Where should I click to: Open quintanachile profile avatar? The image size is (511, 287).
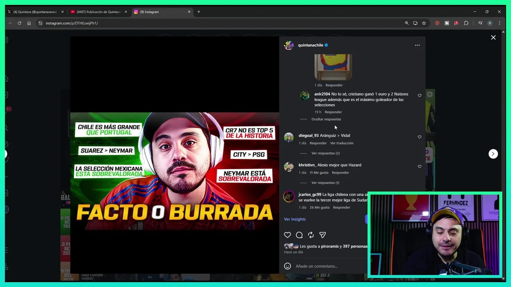click(x=289, y=45)
